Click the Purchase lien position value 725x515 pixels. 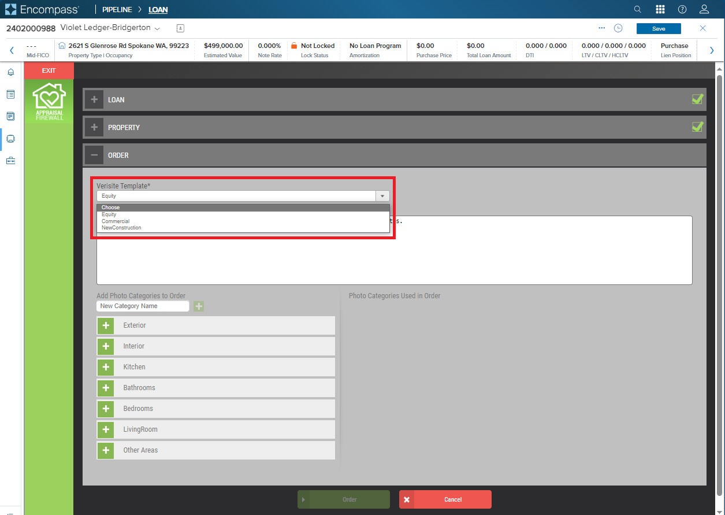coord(674,46)
